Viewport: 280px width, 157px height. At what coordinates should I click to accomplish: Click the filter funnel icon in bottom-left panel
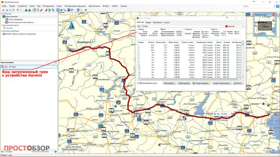(56, 152)
